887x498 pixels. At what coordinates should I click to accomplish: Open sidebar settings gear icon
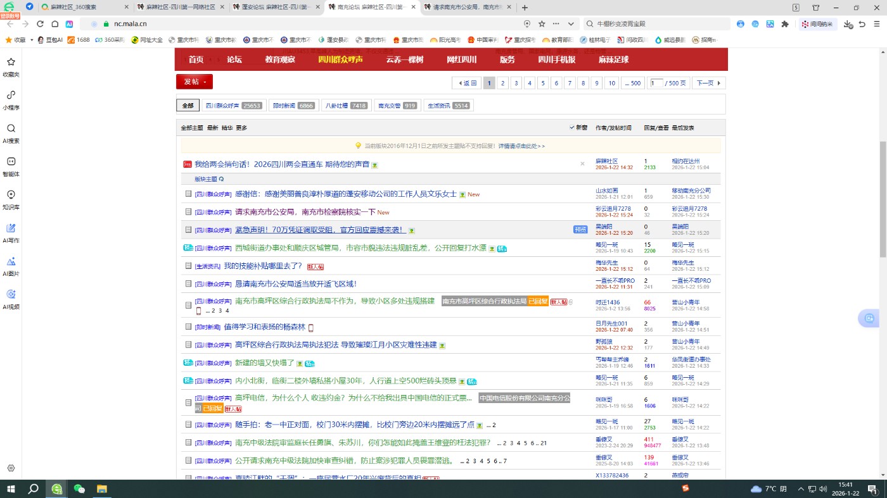(x=11, y=468)
